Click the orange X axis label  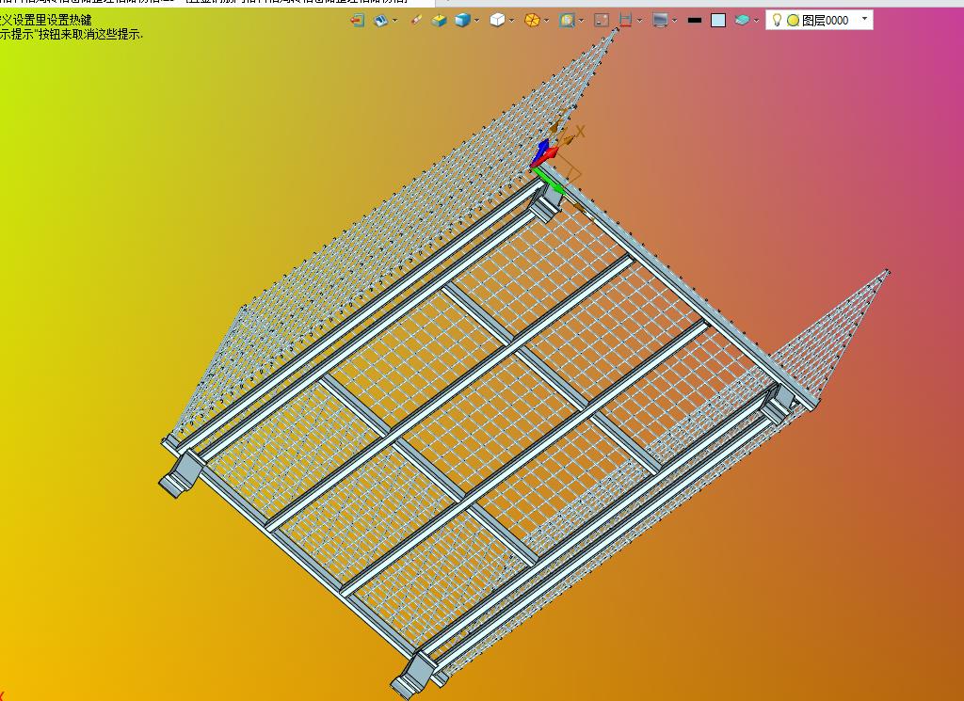click(x=580, y=131)
